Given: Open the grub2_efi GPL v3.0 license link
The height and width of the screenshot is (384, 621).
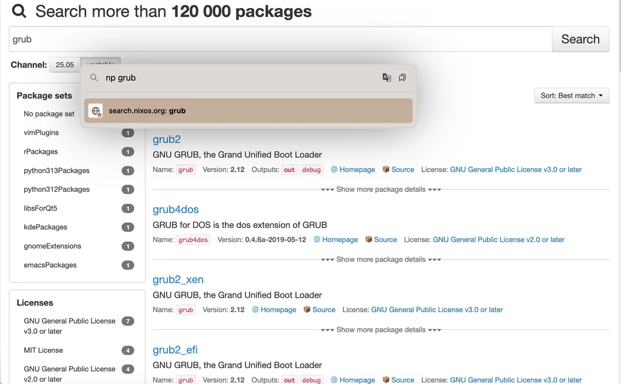Looking at the screenshot, I should (x=516, y=379).
